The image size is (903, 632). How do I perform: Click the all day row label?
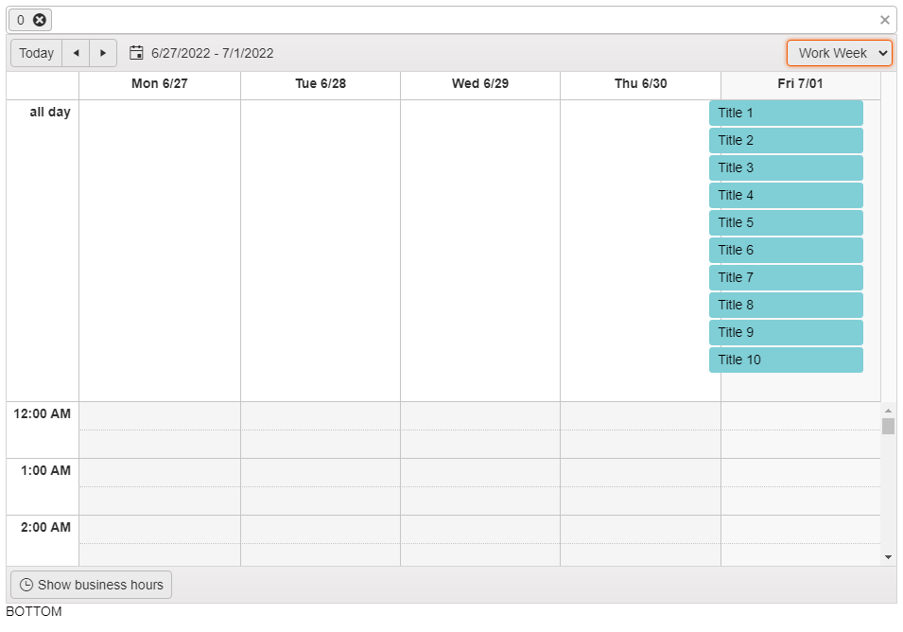50,112
